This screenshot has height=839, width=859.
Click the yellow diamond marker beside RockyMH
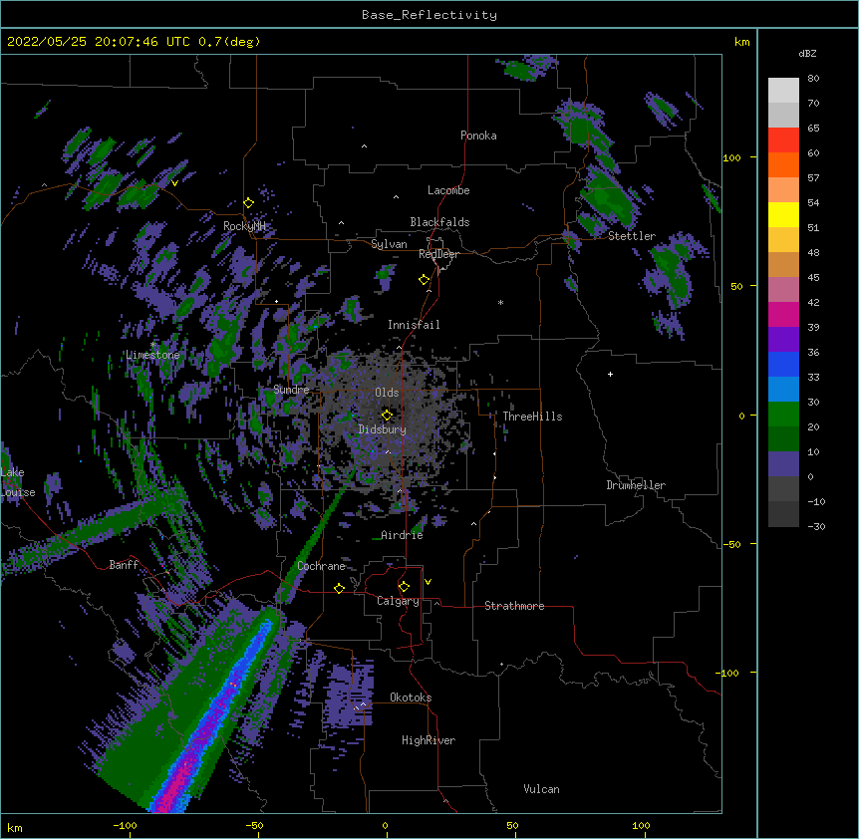[x=248, y=203]
